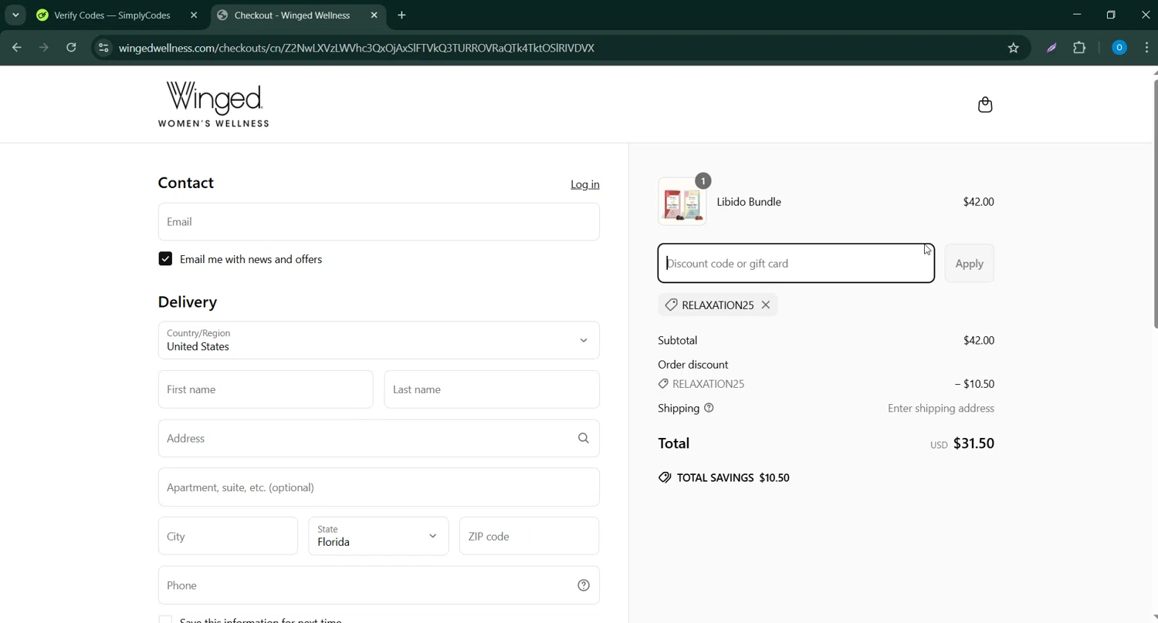Focus the City field
Screen dimensions: 1158x623
click(x=228, y=536)
